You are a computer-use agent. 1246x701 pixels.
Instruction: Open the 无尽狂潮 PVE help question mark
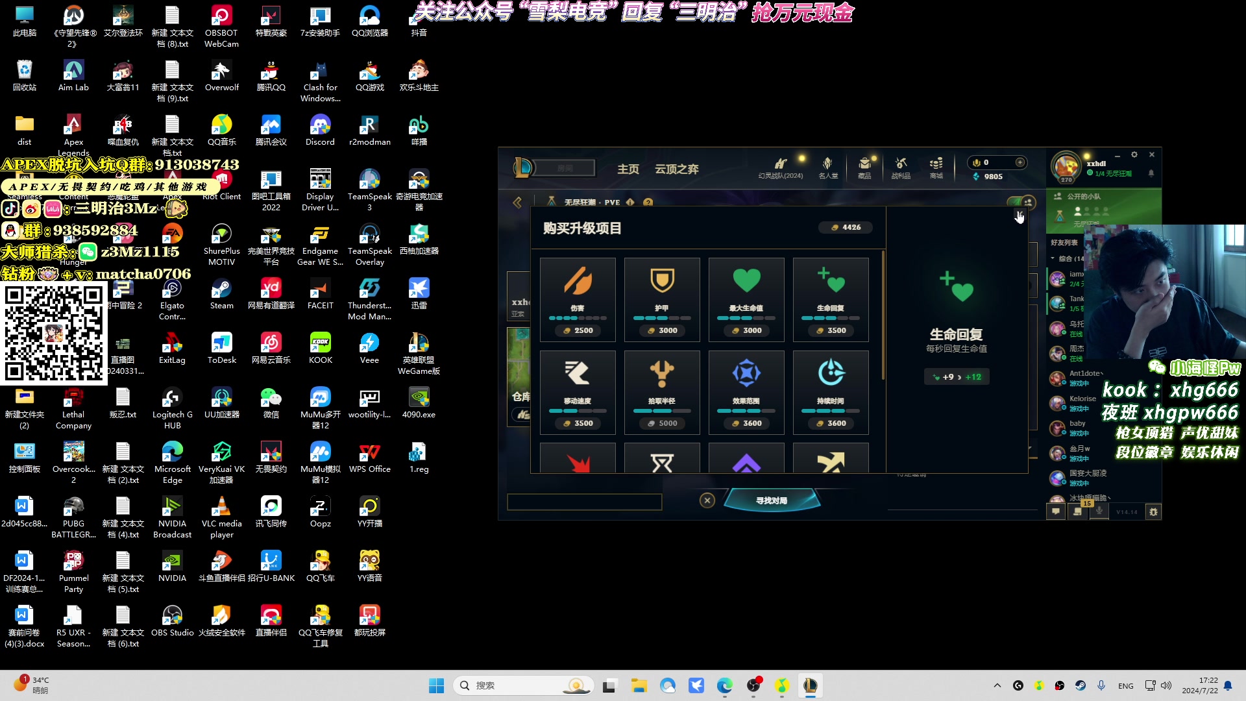point(648,203)
